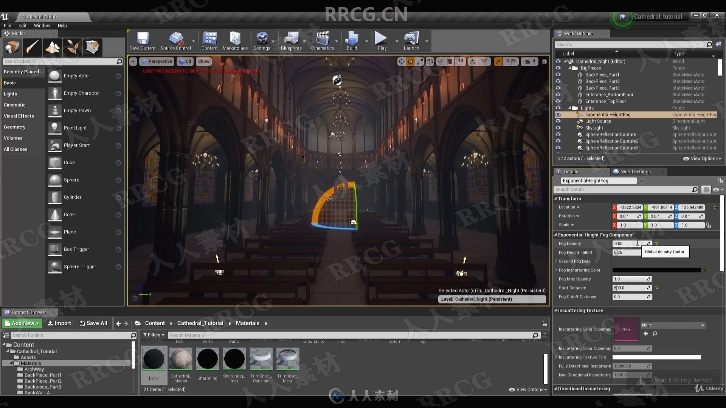Click the Play button to simulate
726x408 pixels.
point(382,41)
